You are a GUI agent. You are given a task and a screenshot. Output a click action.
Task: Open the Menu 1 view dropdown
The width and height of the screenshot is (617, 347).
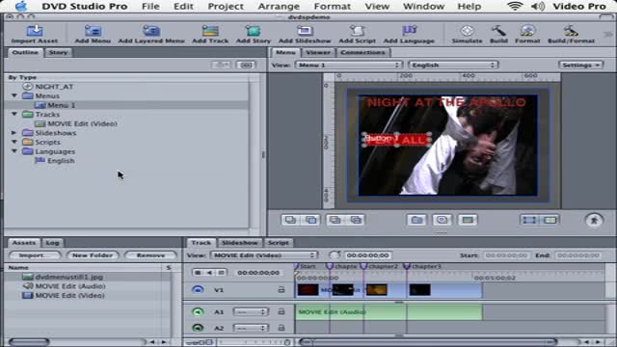349,65
